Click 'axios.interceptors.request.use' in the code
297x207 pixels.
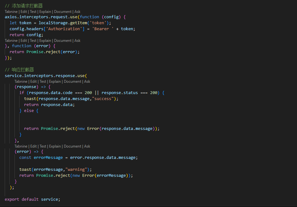41,17
